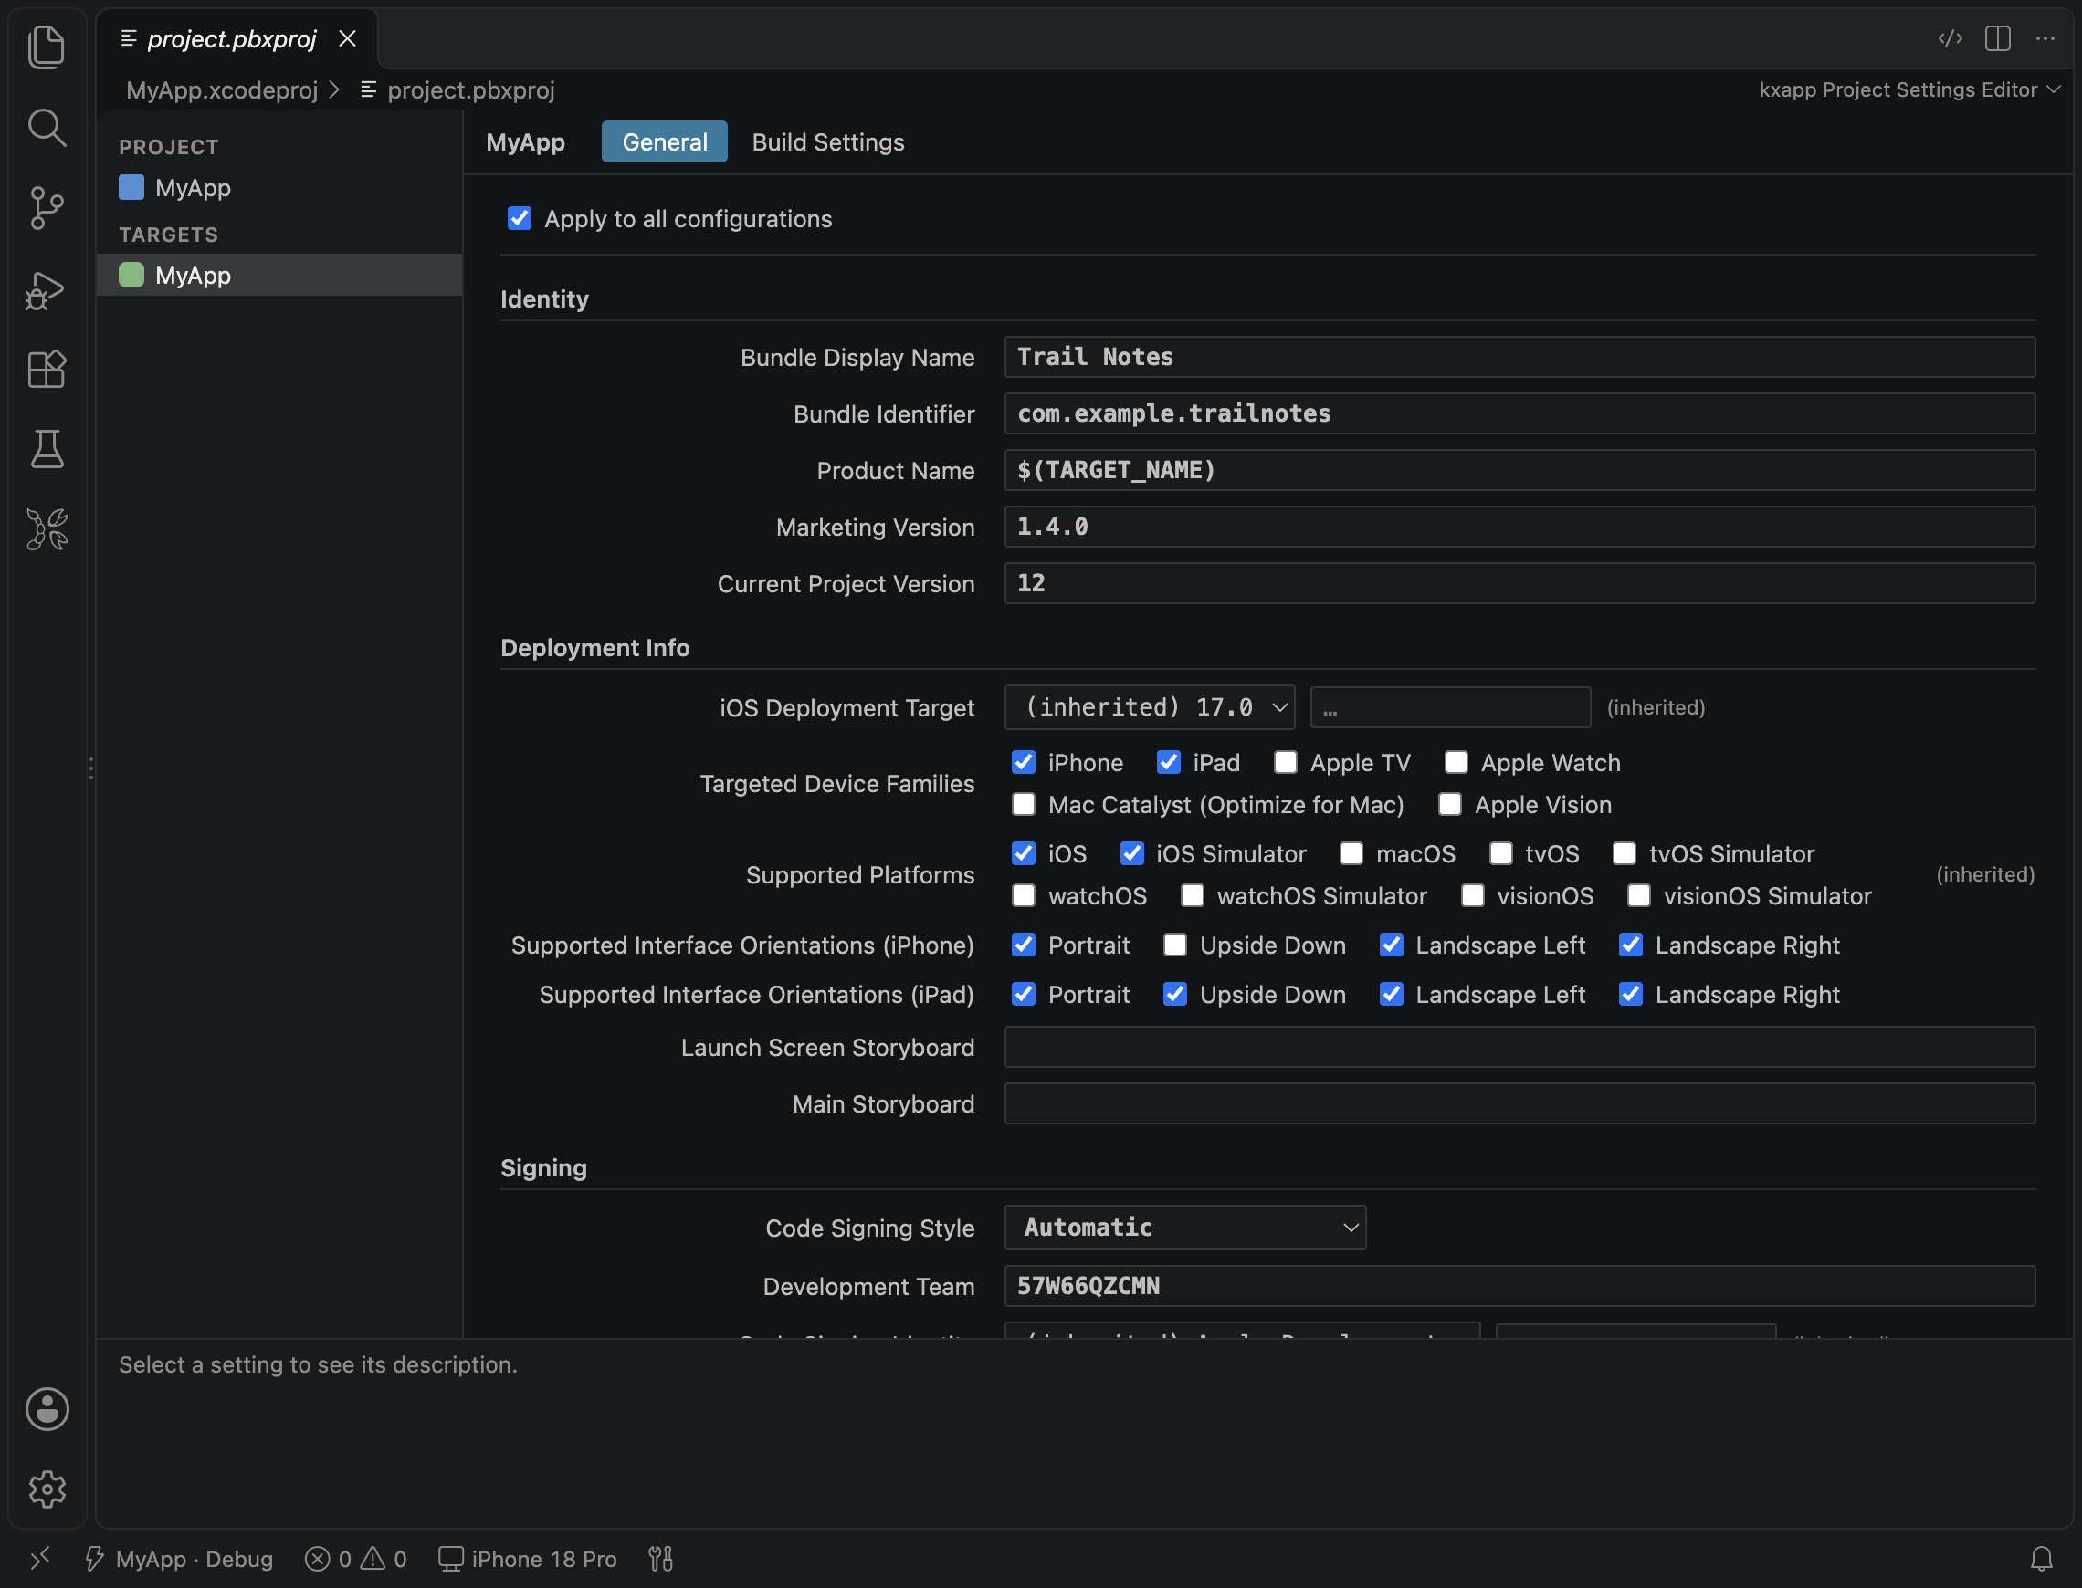Check the macOS supported platform
The height and width of the screenshot is (1588, 2082).
(1351, 853)
